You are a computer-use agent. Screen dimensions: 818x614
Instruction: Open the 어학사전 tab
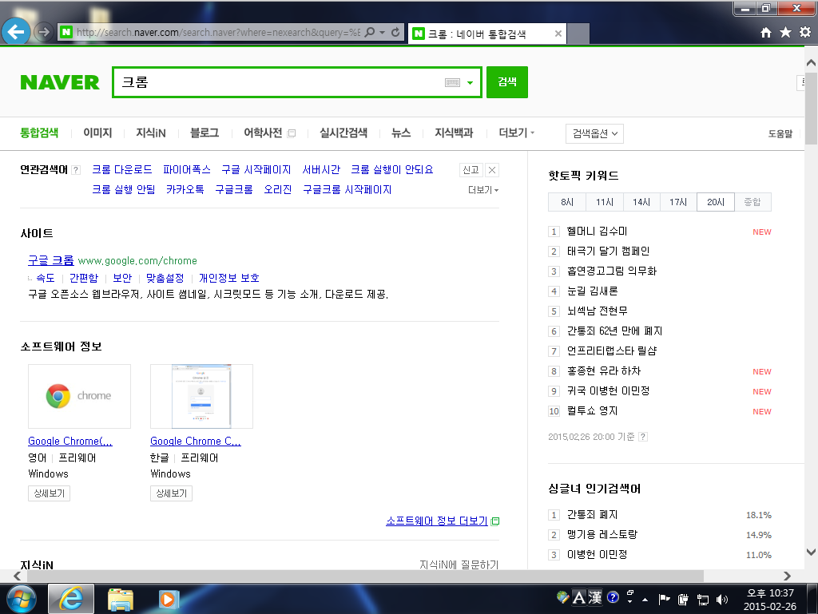click(264, 133)
